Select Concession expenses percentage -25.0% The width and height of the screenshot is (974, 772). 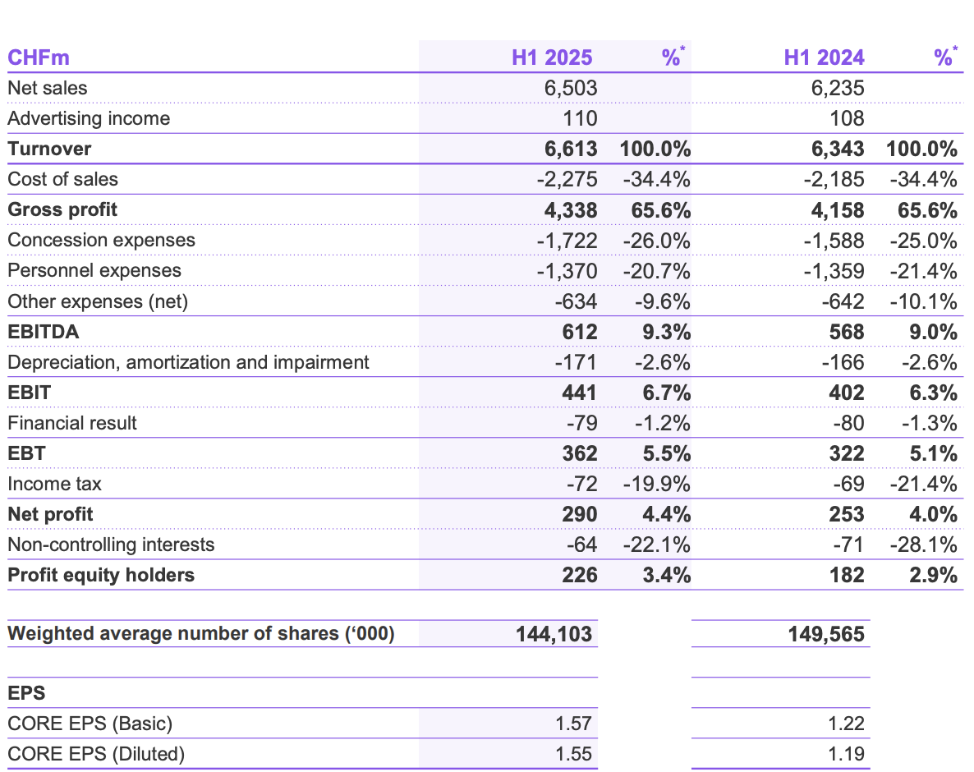pos(924,241)
